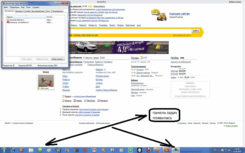Open the Игры category link

65,76
